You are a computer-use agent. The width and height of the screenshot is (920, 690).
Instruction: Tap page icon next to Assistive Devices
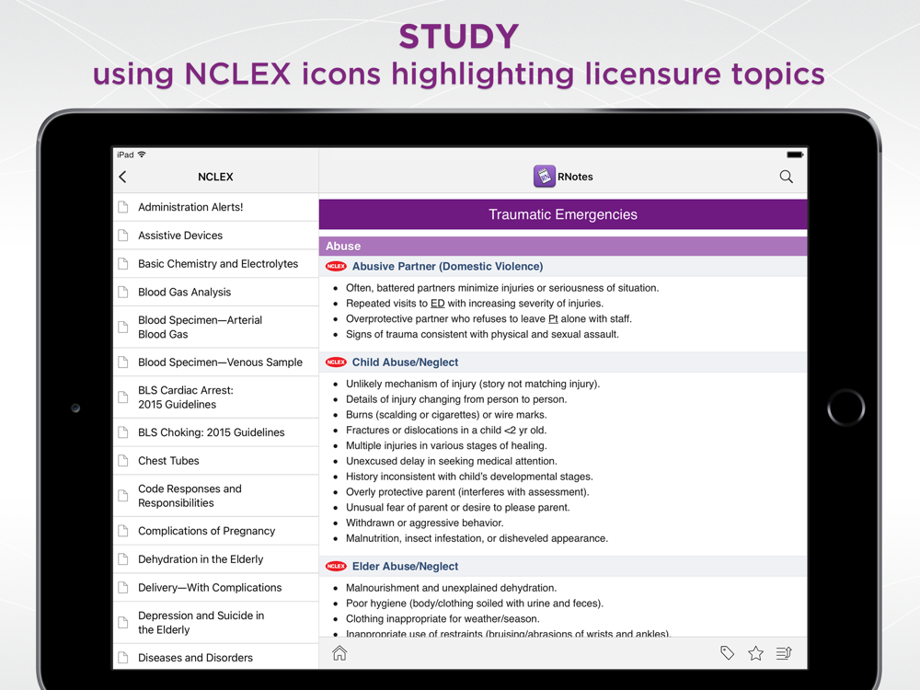click(123, 236)
